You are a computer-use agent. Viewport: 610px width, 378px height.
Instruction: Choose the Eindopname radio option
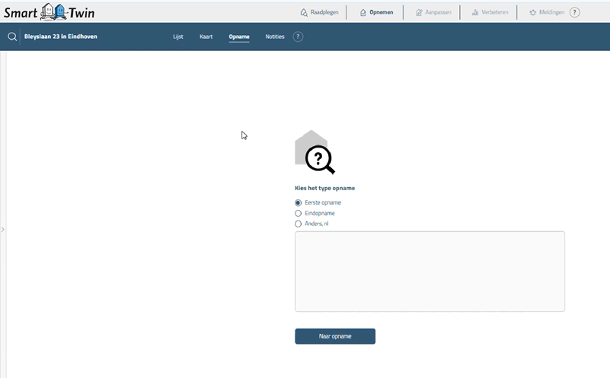tap(299, 214)
